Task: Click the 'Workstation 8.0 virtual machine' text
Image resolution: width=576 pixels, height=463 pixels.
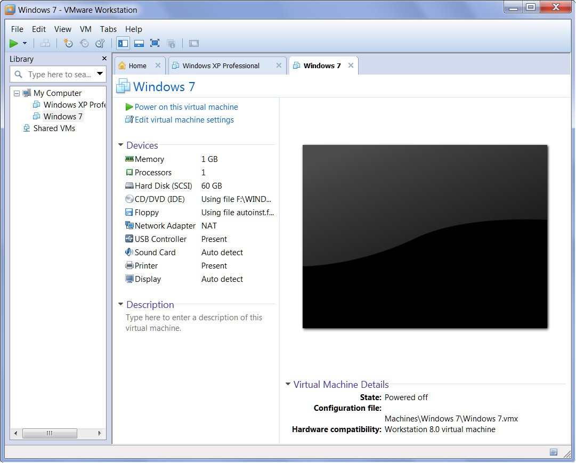Action: 440,429
